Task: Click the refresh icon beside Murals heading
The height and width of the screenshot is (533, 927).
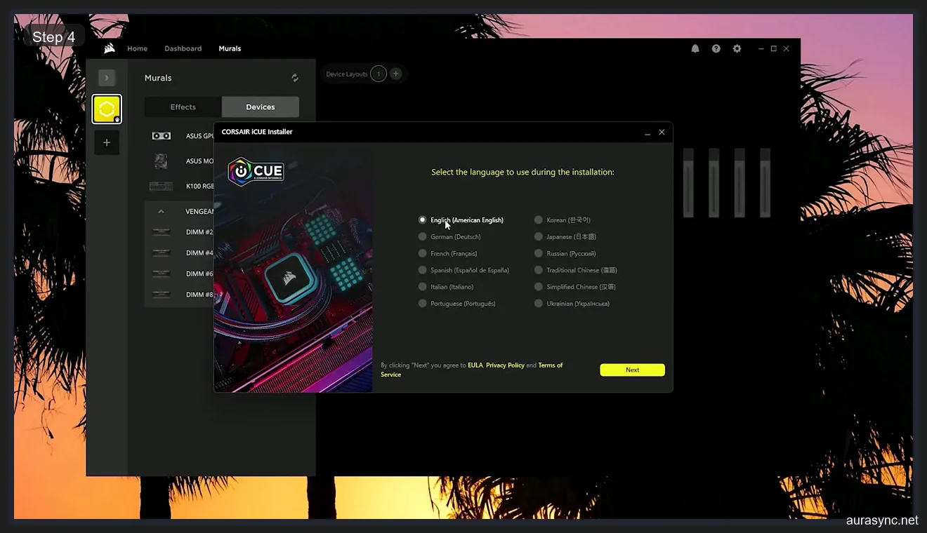Action: 294,77
